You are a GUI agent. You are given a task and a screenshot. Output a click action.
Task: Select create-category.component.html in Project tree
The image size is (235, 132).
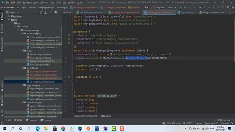pos(45,37)
